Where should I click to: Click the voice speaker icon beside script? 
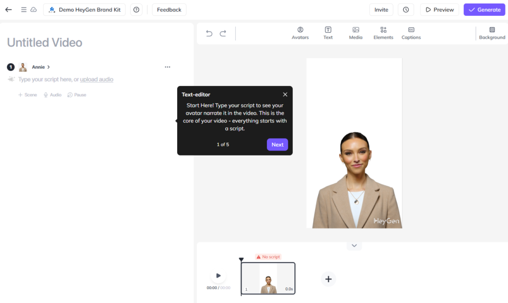click(x=11, y=79)
